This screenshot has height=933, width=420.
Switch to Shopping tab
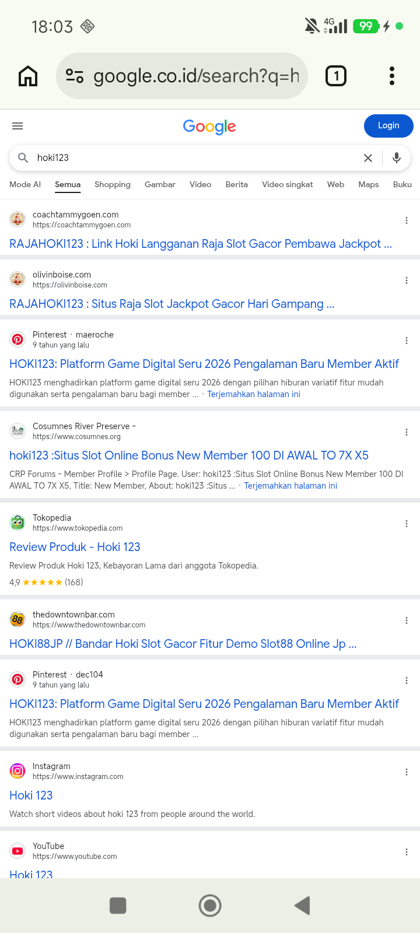113,184
